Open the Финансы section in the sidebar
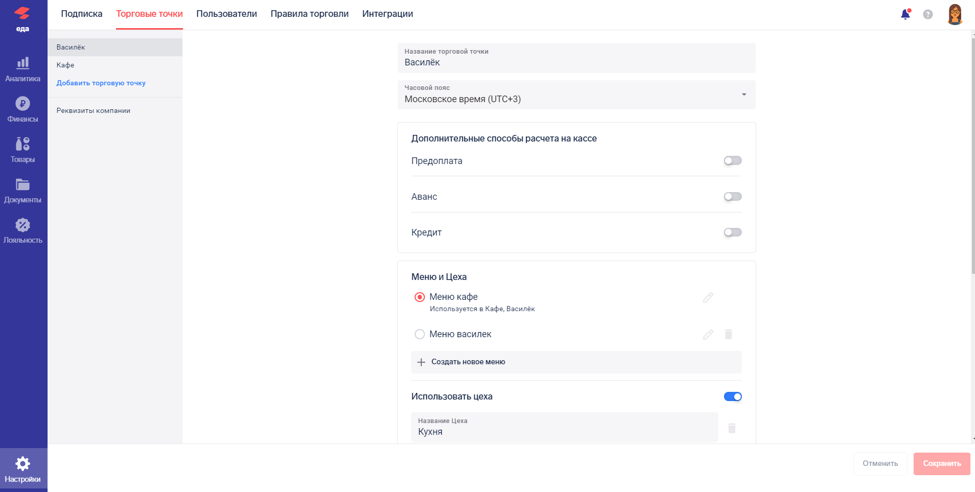975x492 pixels. coord(22,110)
